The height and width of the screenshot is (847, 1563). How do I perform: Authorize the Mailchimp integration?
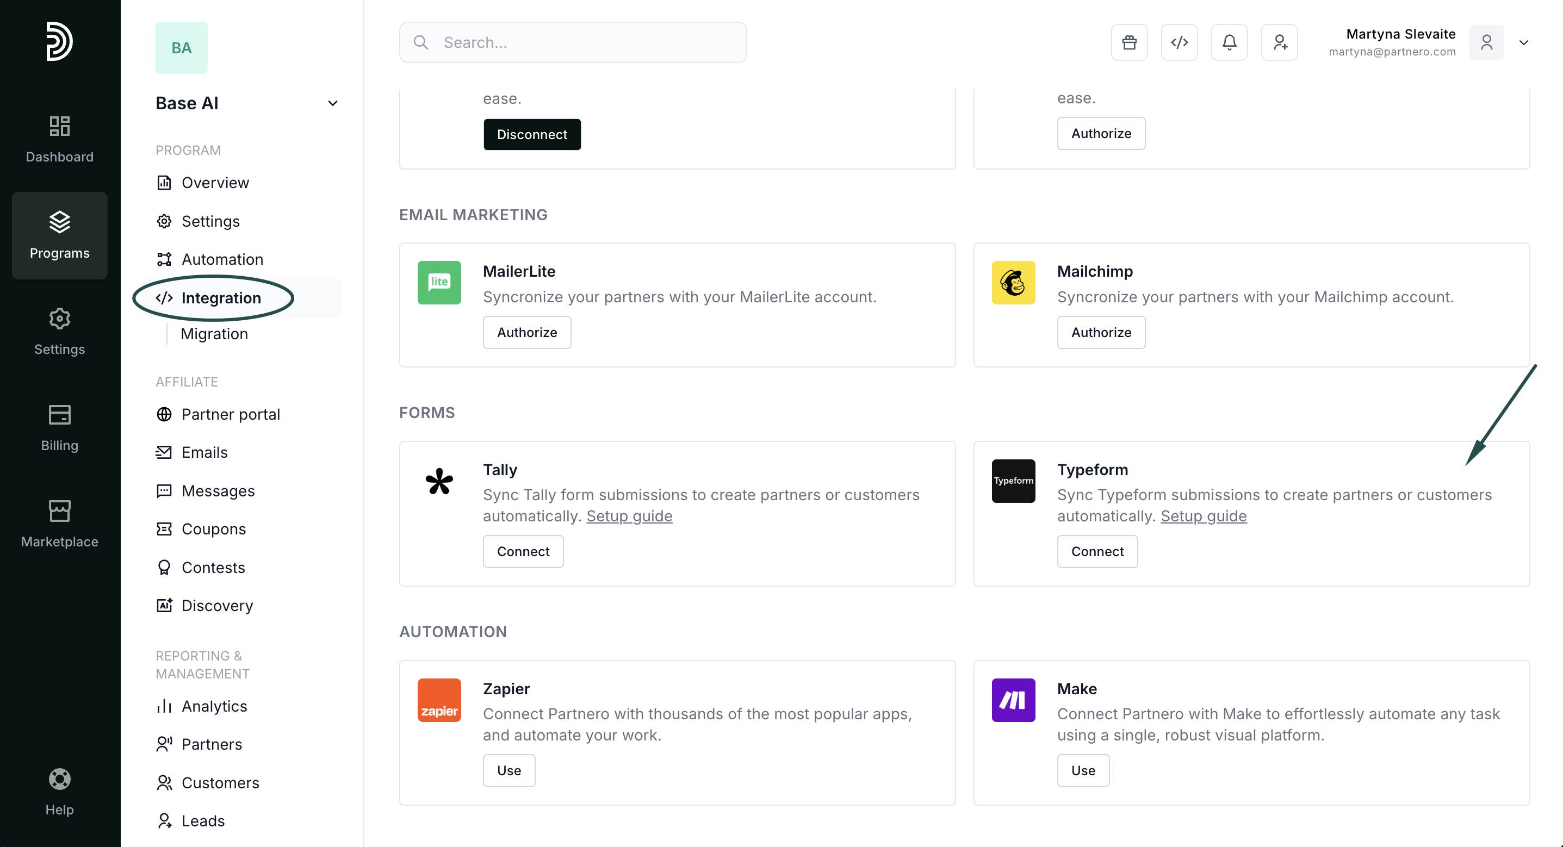(1101, 332)
